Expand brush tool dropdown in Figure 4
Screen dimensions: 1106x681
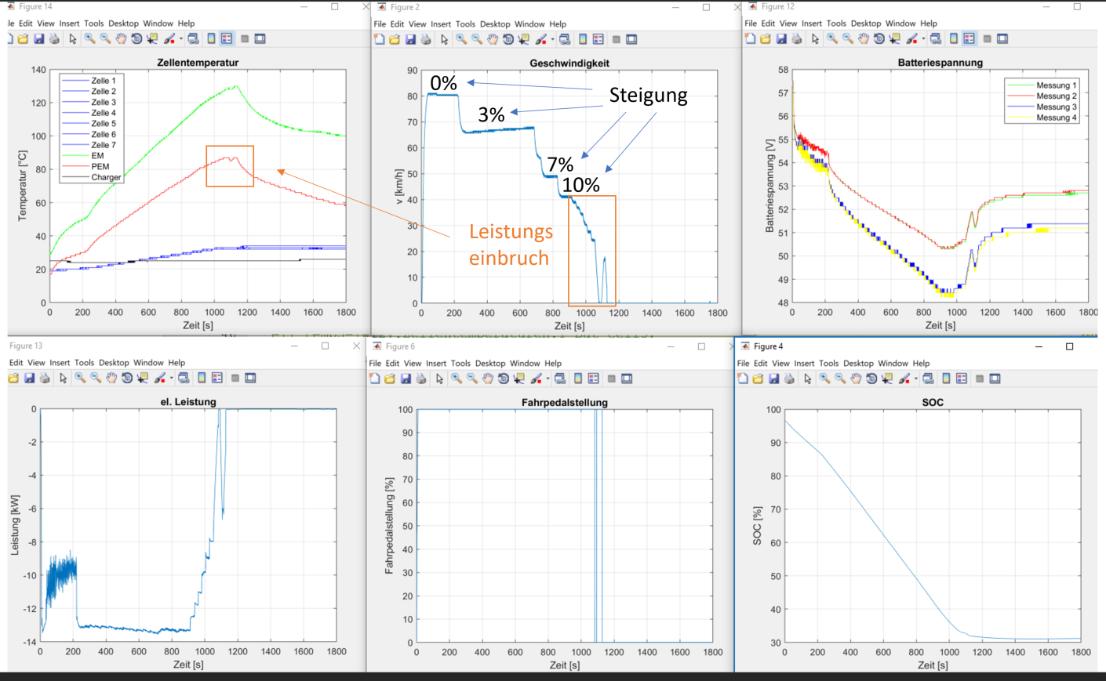(x=916, y=379)
